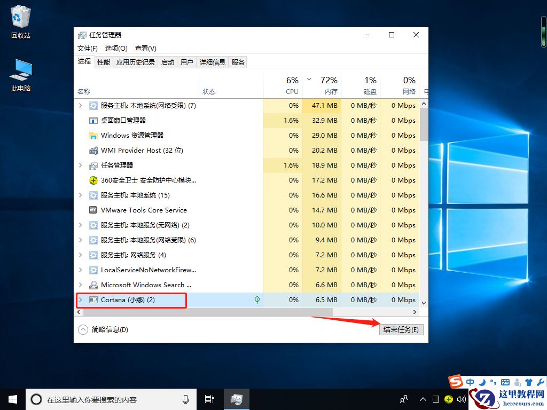This screenshot has width=547, height=410.
Task: Click the 结束任务(E) button
Action: click(401, 329)
